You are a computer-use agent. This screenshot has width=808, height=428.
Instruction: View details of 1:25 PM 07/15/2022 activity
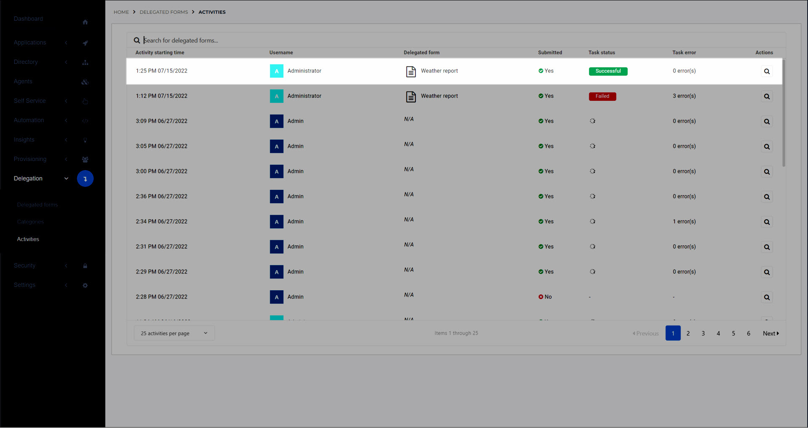point(767,71)
